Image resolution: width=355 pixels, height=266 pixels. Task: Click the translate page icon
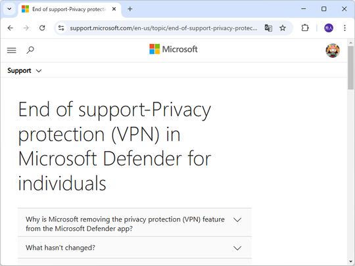pyautogui.click(x=268, y=28)
